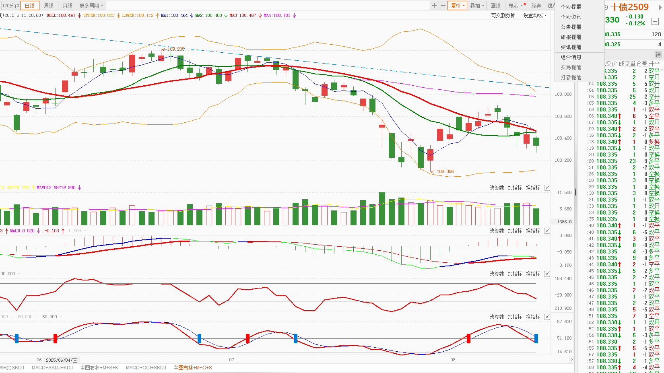Click the MAVOL2:68219.900 volume label
Screen dimensions: 664x373
coord(56,188)
